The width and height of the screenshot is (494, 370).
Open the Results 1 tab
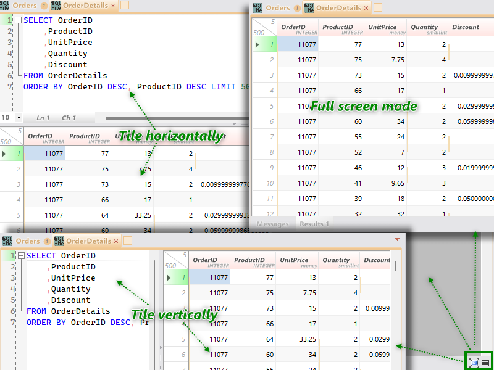(314, 224)
